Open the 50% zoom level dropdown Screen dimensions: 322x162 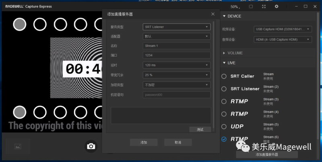coord(236,7)
